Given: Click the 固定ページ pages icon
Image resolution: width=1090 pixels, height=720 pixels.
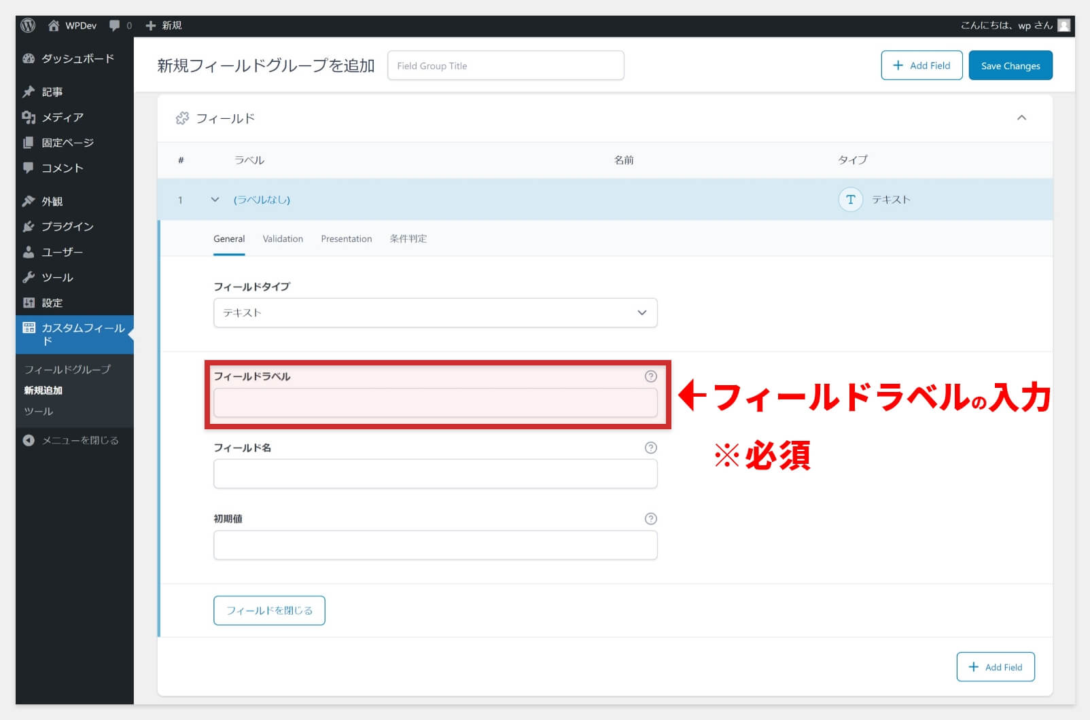Looking at the screenshot, I should click(x=29, y=143).
